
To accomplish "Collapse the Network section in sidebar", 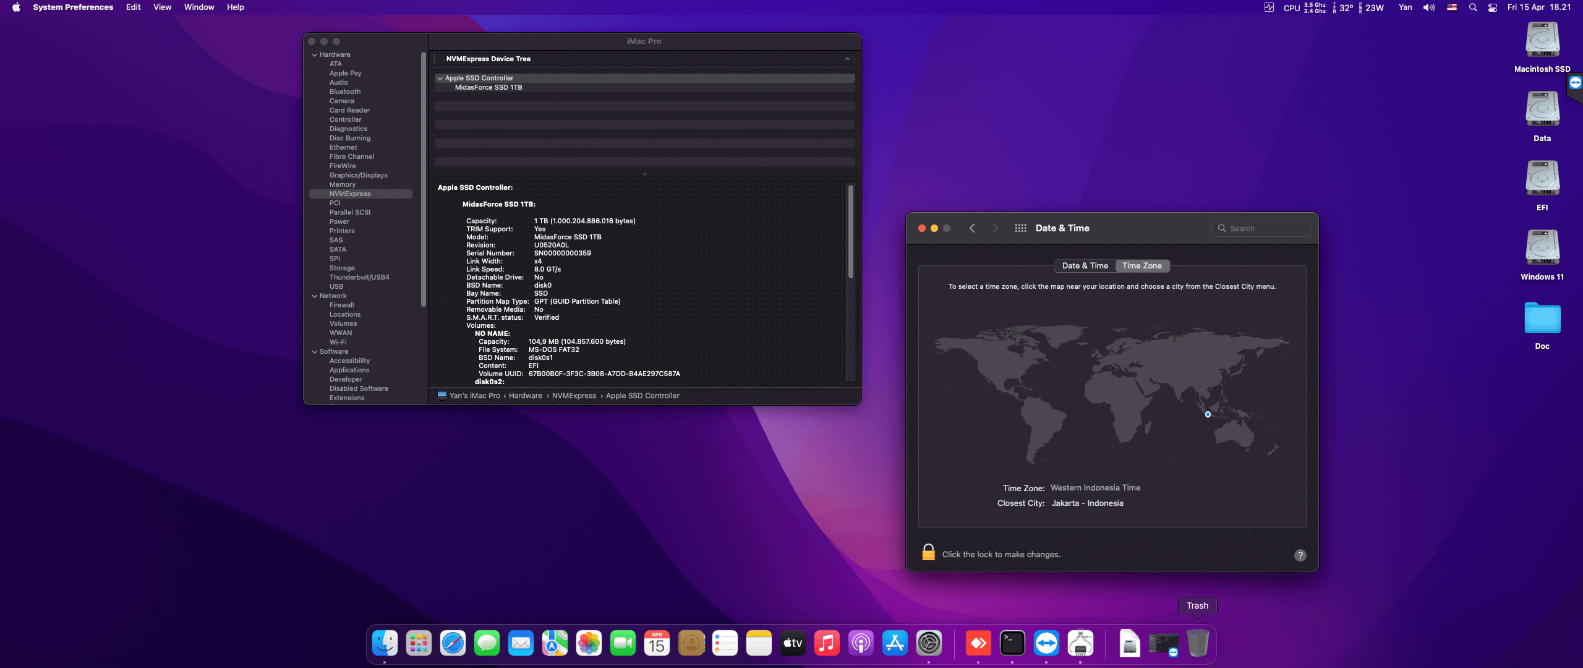I will coord(314,296).
